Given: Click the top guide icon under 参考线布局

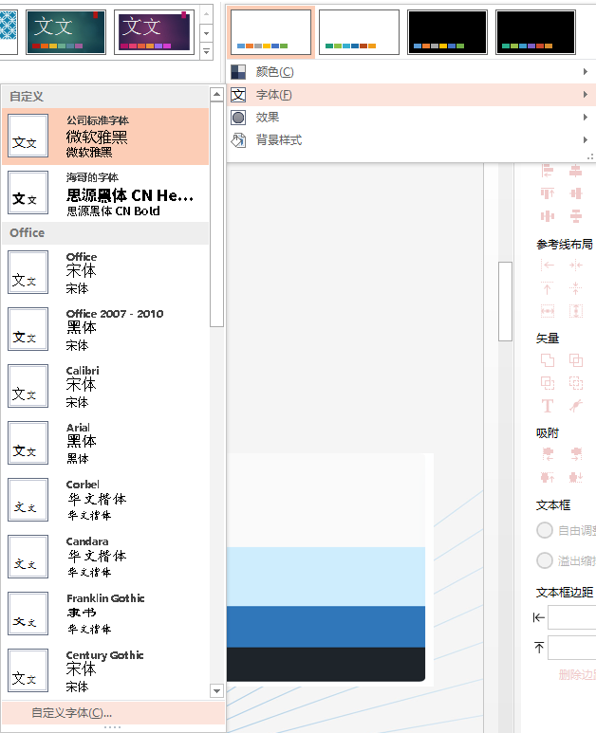Looking at the screenshot, I should pos(548,288).
